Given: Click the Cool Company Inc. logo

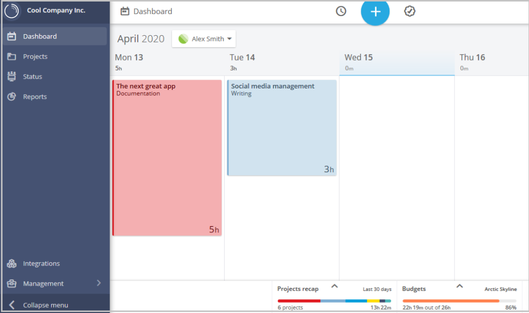Looking at the screenshot, I should pyautogui.click(x=12, y=11).
